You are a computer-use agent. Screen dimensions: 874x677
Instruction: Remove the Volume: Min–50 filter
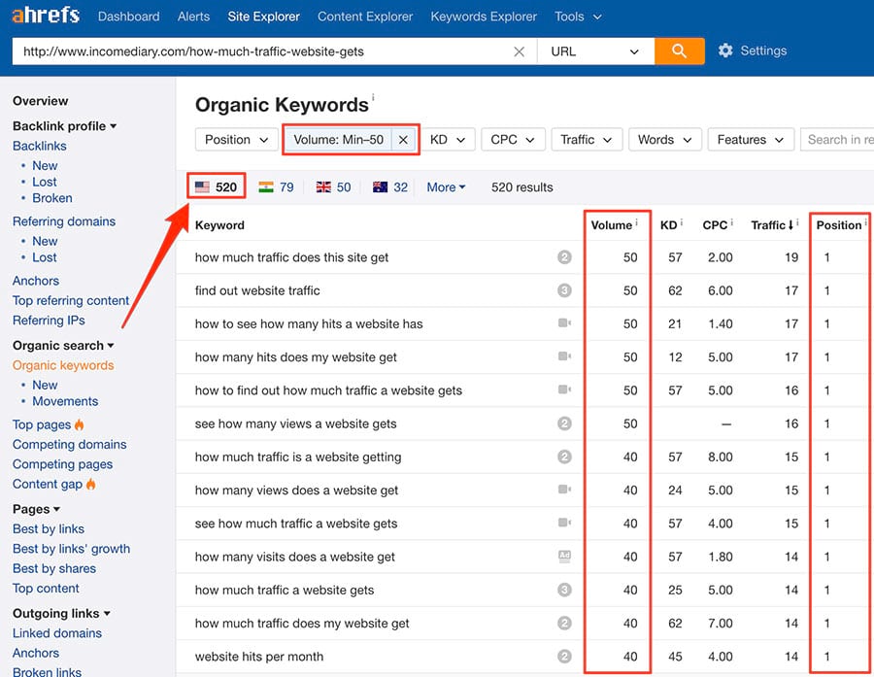(403, 140)
